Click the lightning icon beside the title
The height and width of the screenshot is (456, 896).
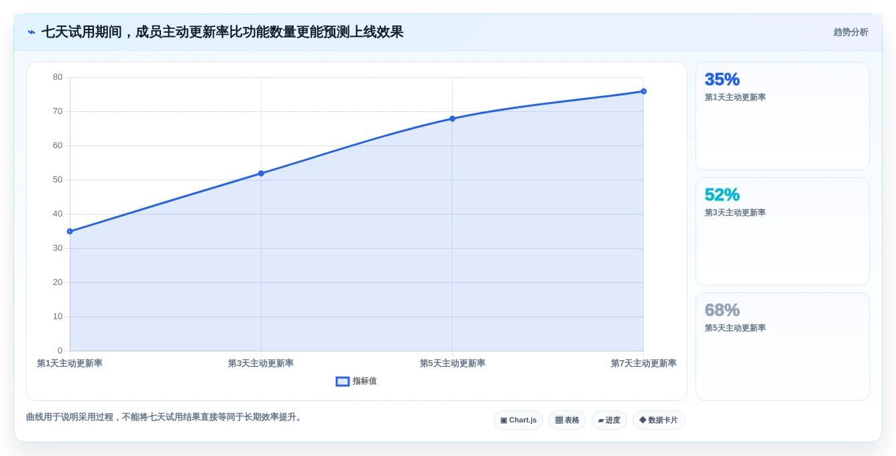click(32, 32)
